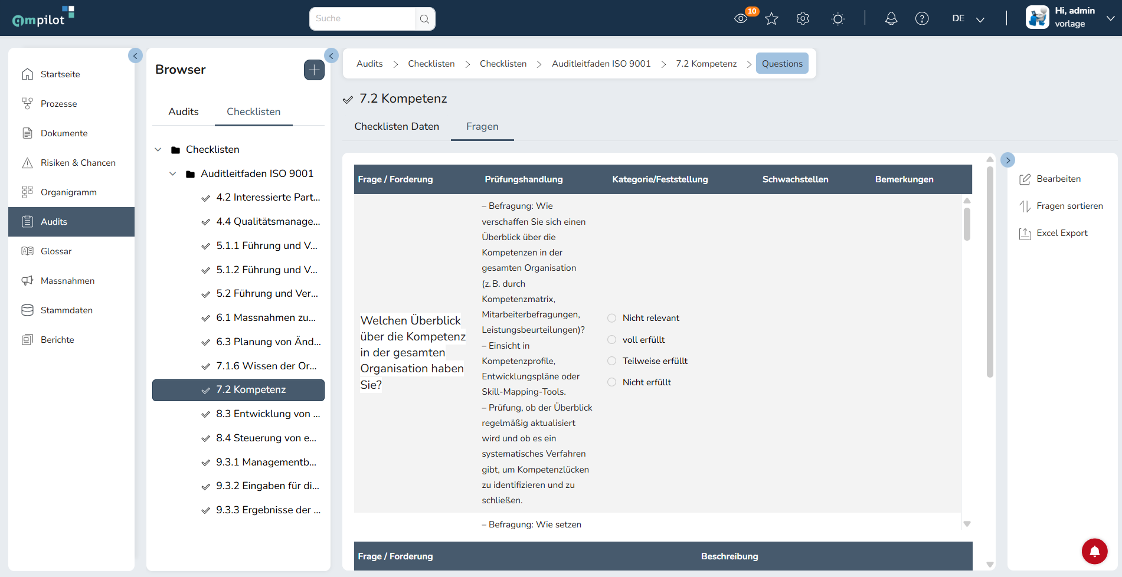Select the voll erfüllt radio button
1122x577 pixels.
(612, 340)
